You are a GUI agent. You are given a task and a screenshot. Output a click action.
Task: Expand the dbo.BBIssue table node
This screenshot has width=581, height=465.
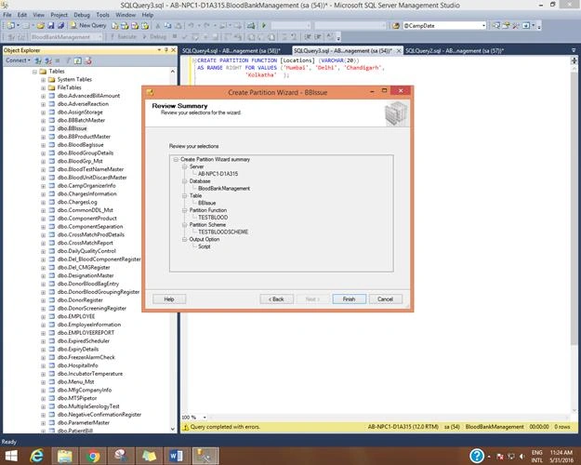pyautogui.click(x=43, y=128)
